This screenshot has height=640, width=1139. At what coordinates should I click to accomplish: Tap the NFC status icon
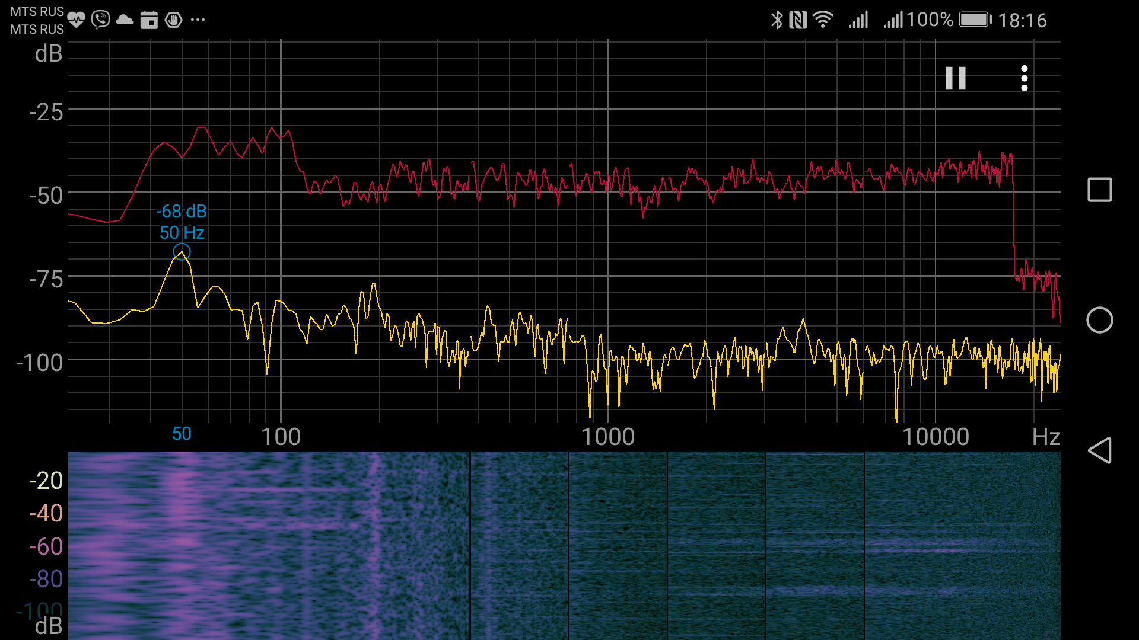pyautogui.click(x=798, y=20)
